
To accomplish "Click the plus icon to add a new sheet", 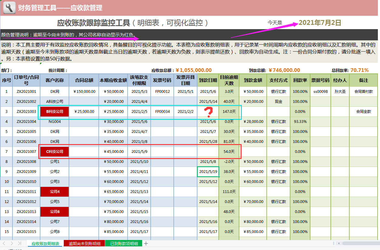I will click(146, 243).
